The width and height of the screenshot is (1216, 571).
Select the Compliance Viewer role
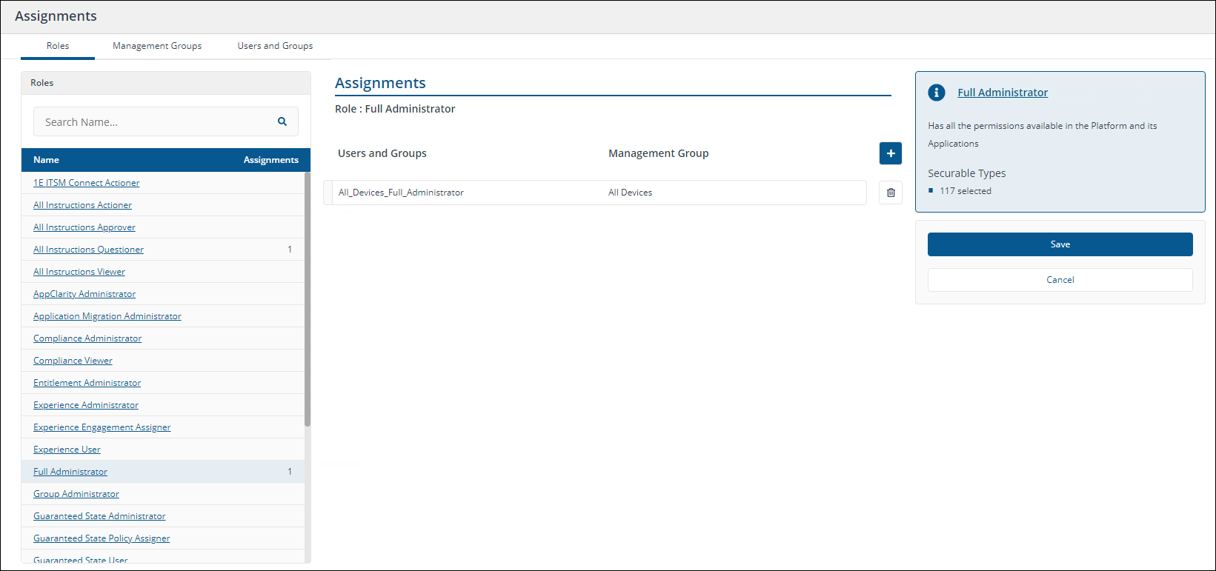(73, 361)
